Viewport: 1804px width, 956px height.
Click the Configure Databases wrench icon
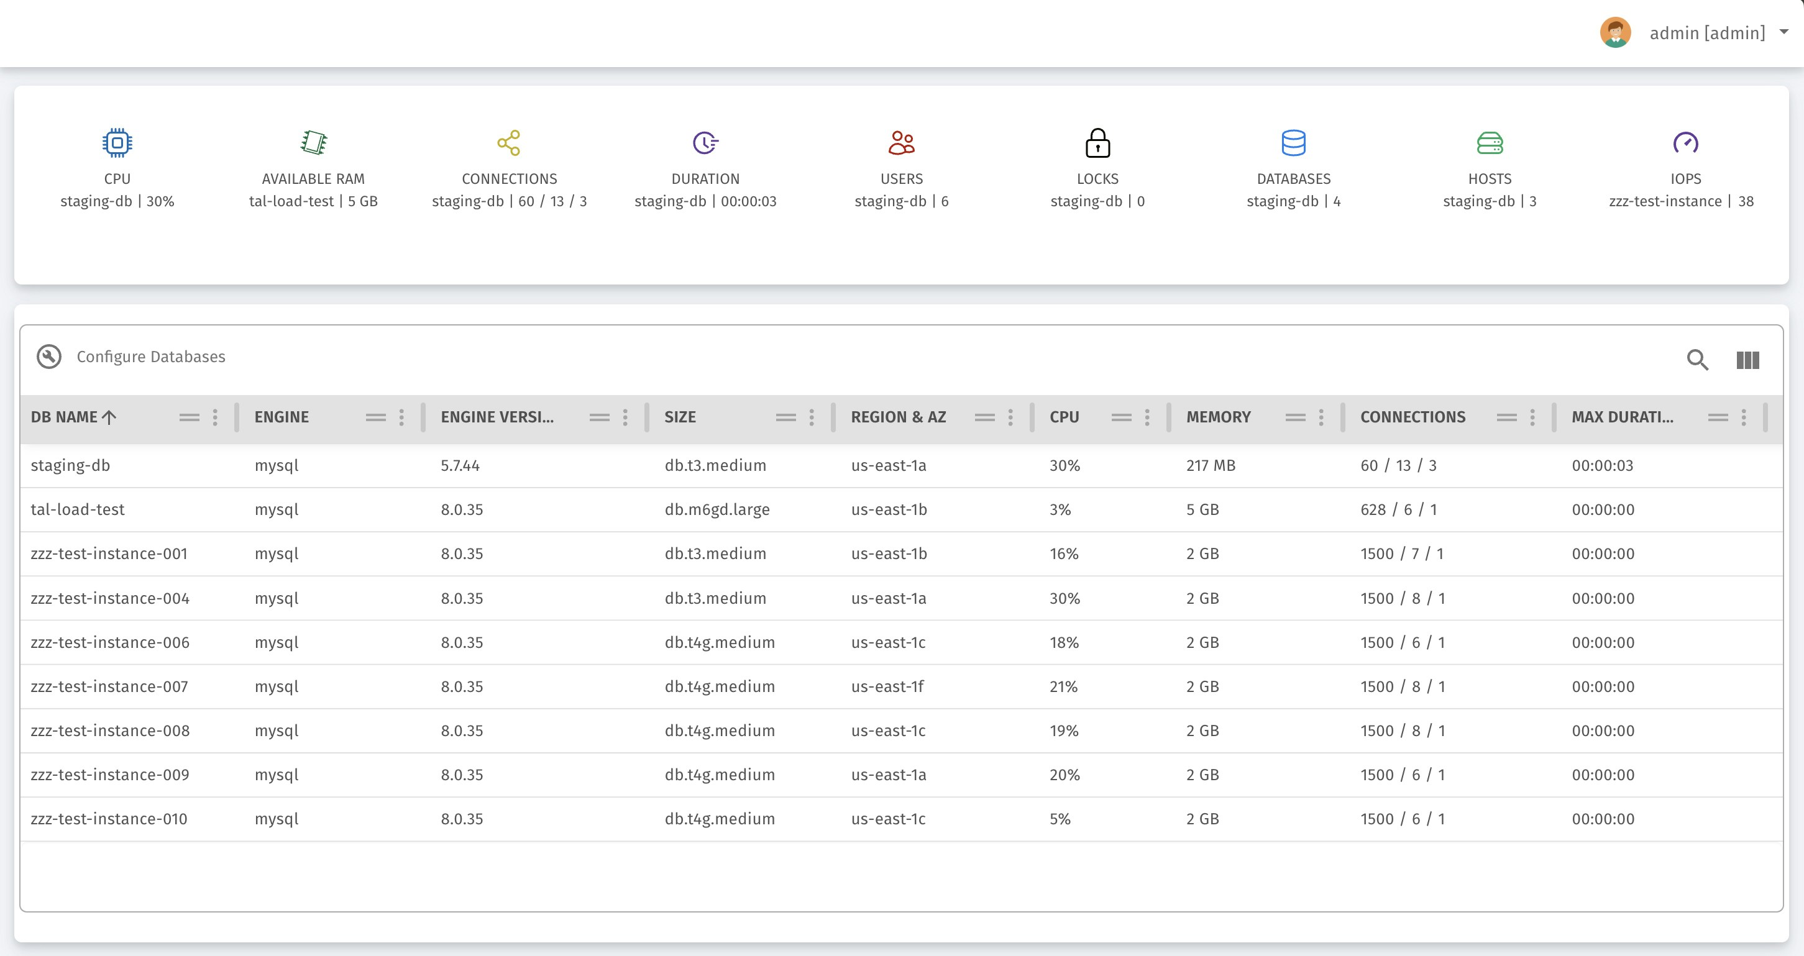click(x=49, y=357)
